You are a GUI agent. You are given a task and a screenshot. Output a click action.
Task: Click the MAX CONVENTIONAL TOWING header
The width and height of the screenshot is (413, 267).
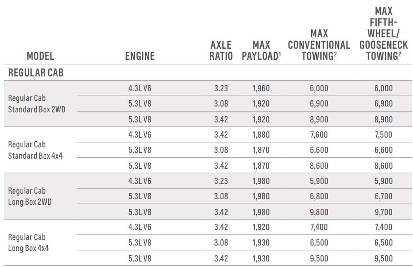pyautogui.click(x=319, y=45)
